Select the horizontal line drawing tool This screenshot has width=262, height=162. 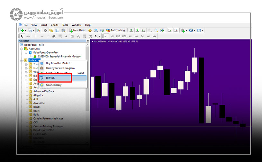click(42, 36)
